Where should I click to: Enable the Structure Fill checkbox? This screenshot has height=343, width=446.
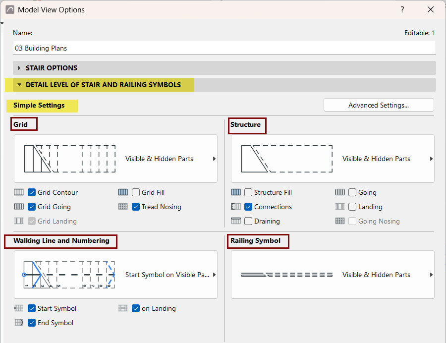coord(248,192)
